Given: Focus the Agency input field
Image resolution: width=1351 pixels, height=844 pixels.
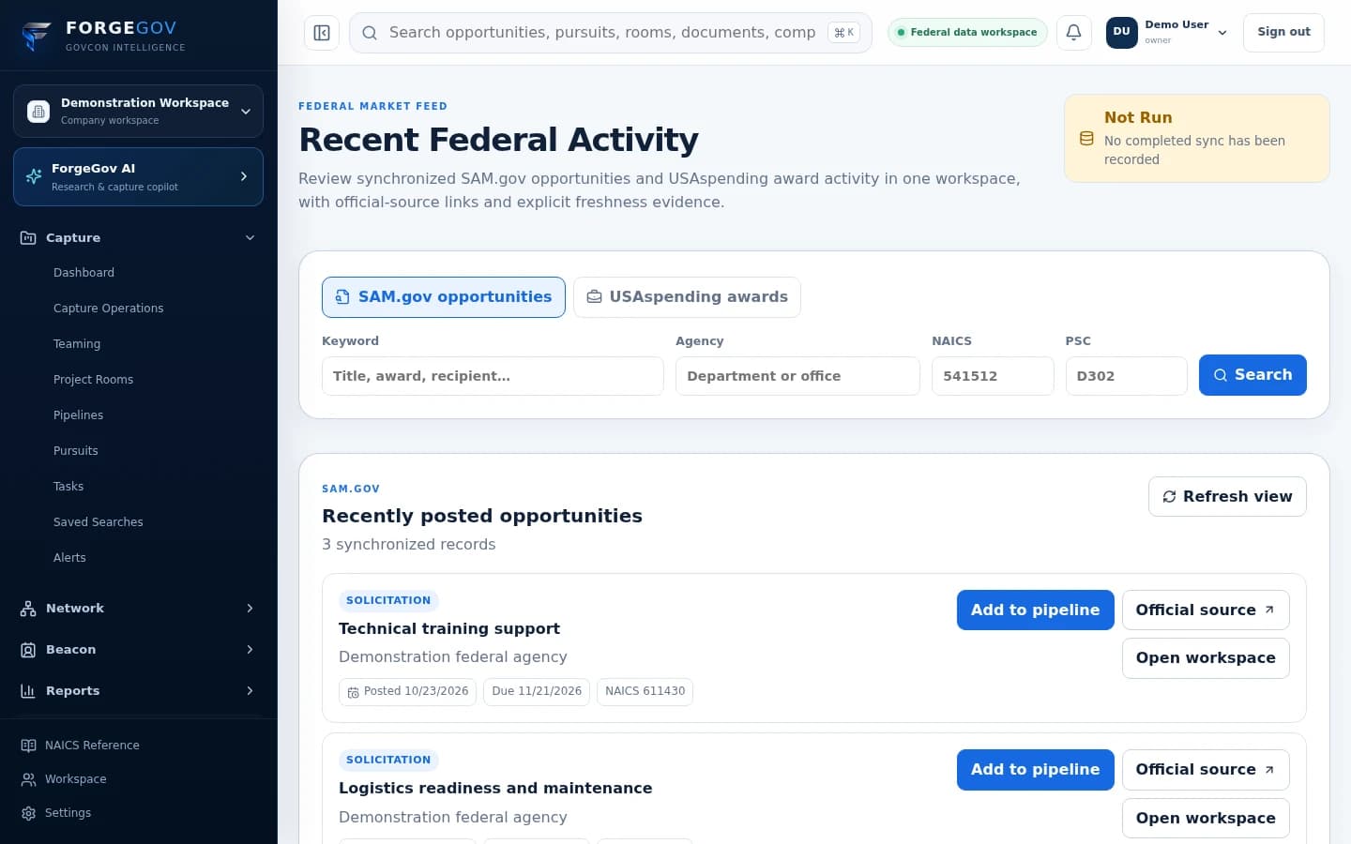Looking at the screenshot, I should 797,376.
